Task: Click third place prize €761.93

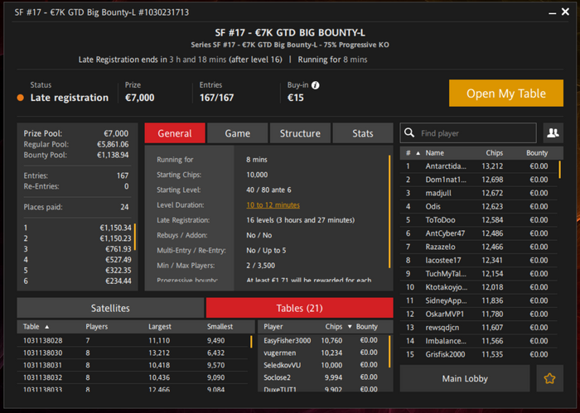Action: pyautogui.click(x=118, y=249)
